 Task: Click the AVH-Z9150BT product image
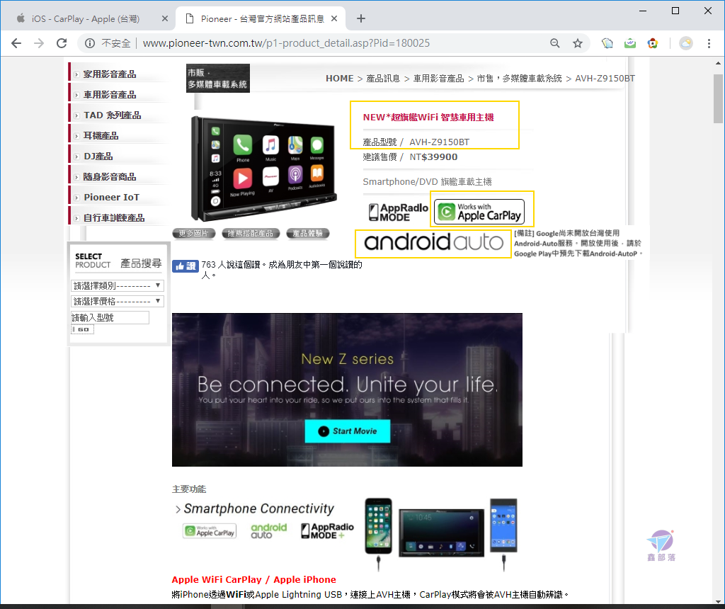pyautogui.click(x=264, y=169)
